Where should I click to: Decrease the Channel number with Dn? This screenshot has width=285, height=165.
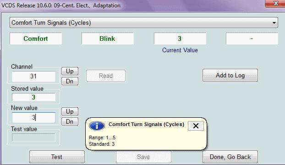(x=70, y=81)
